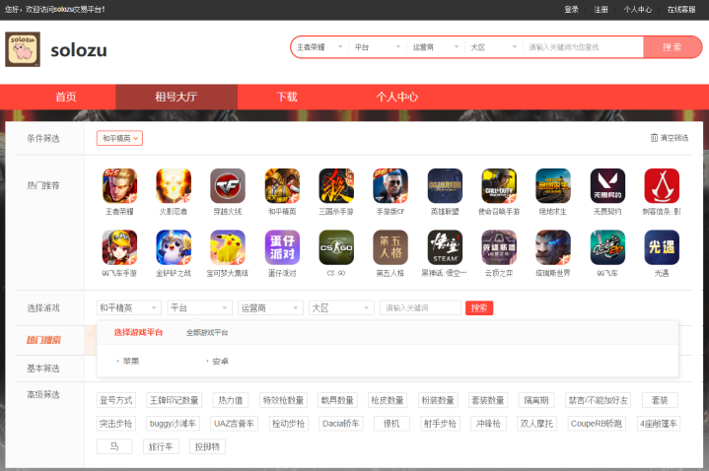Select the 瑞瑞斯世界 game icon
Viewport: 709px width, 471px height.
click(553, 247)
